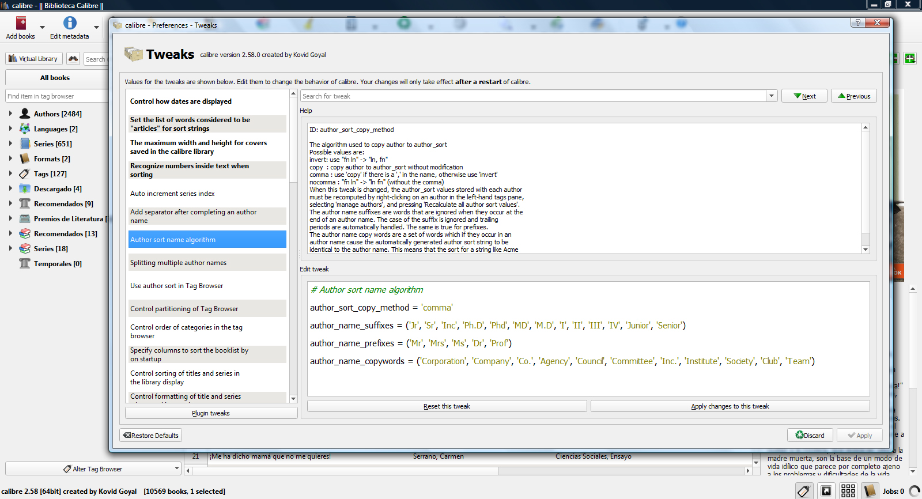
Task: Click the Authors person icon
Action: point(25,114)
